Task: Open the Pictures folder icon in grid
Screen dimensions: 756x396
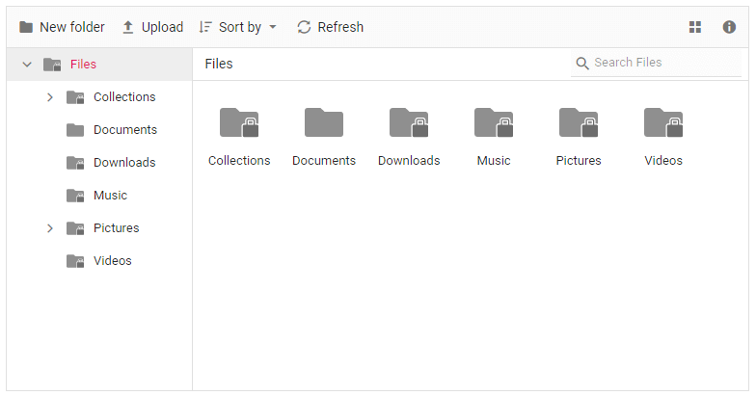Action: click(x=579, y=122)
